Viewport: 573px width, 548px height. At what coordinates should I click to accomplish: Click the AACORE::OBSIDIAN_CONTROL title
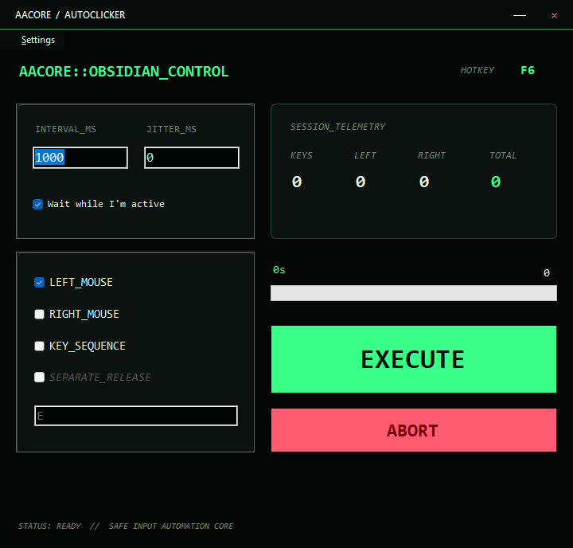tap(124, 72)
